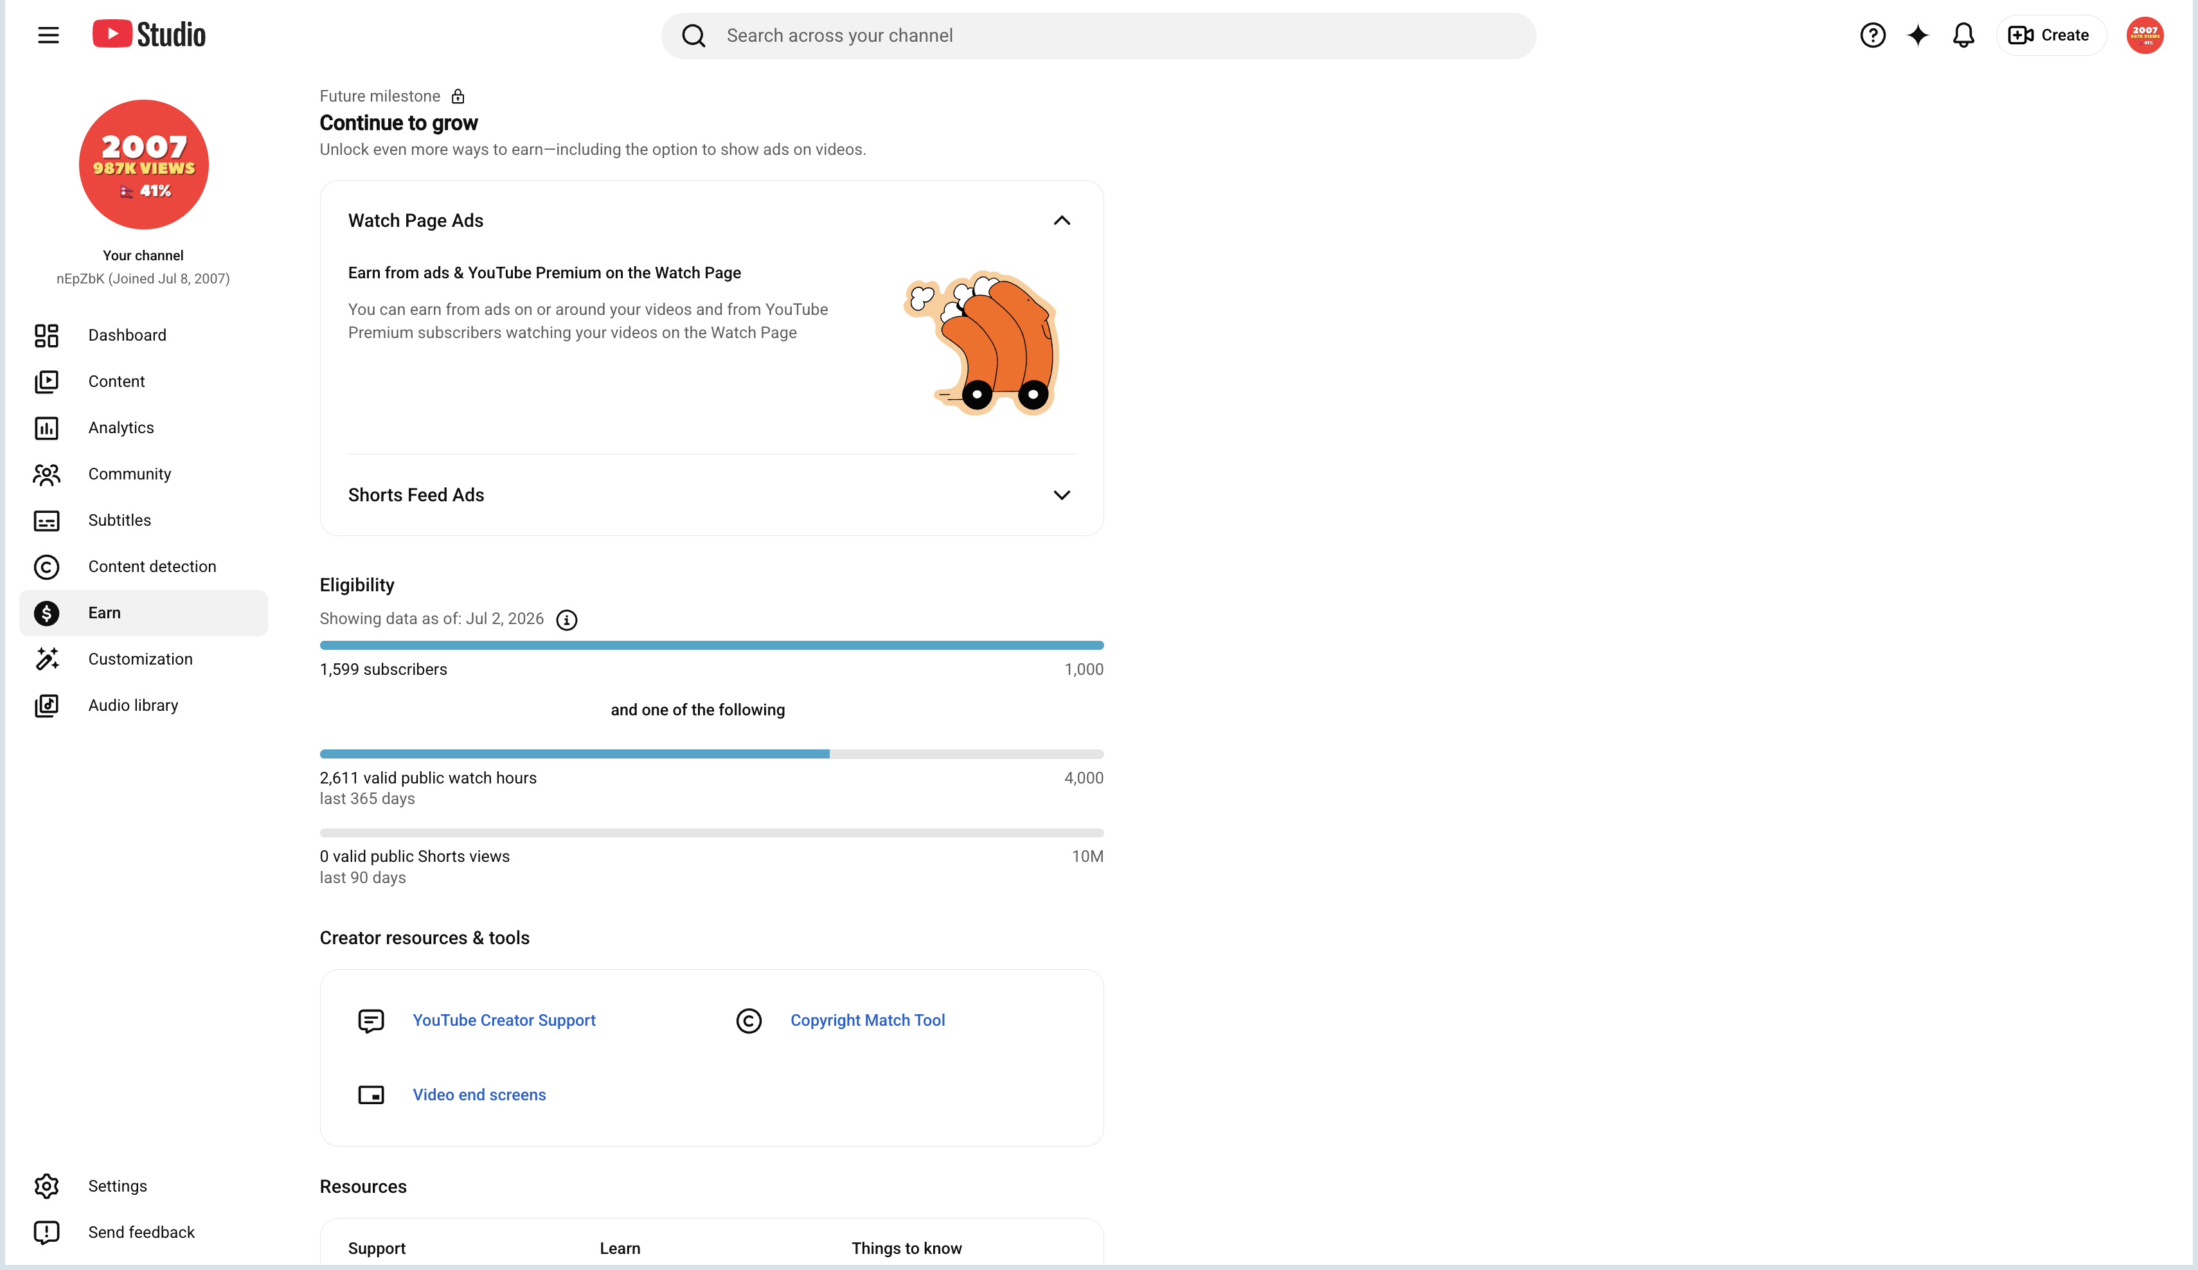Open the notifications bell
Screen dimensions: 2198x1270
pos(1963,35)
